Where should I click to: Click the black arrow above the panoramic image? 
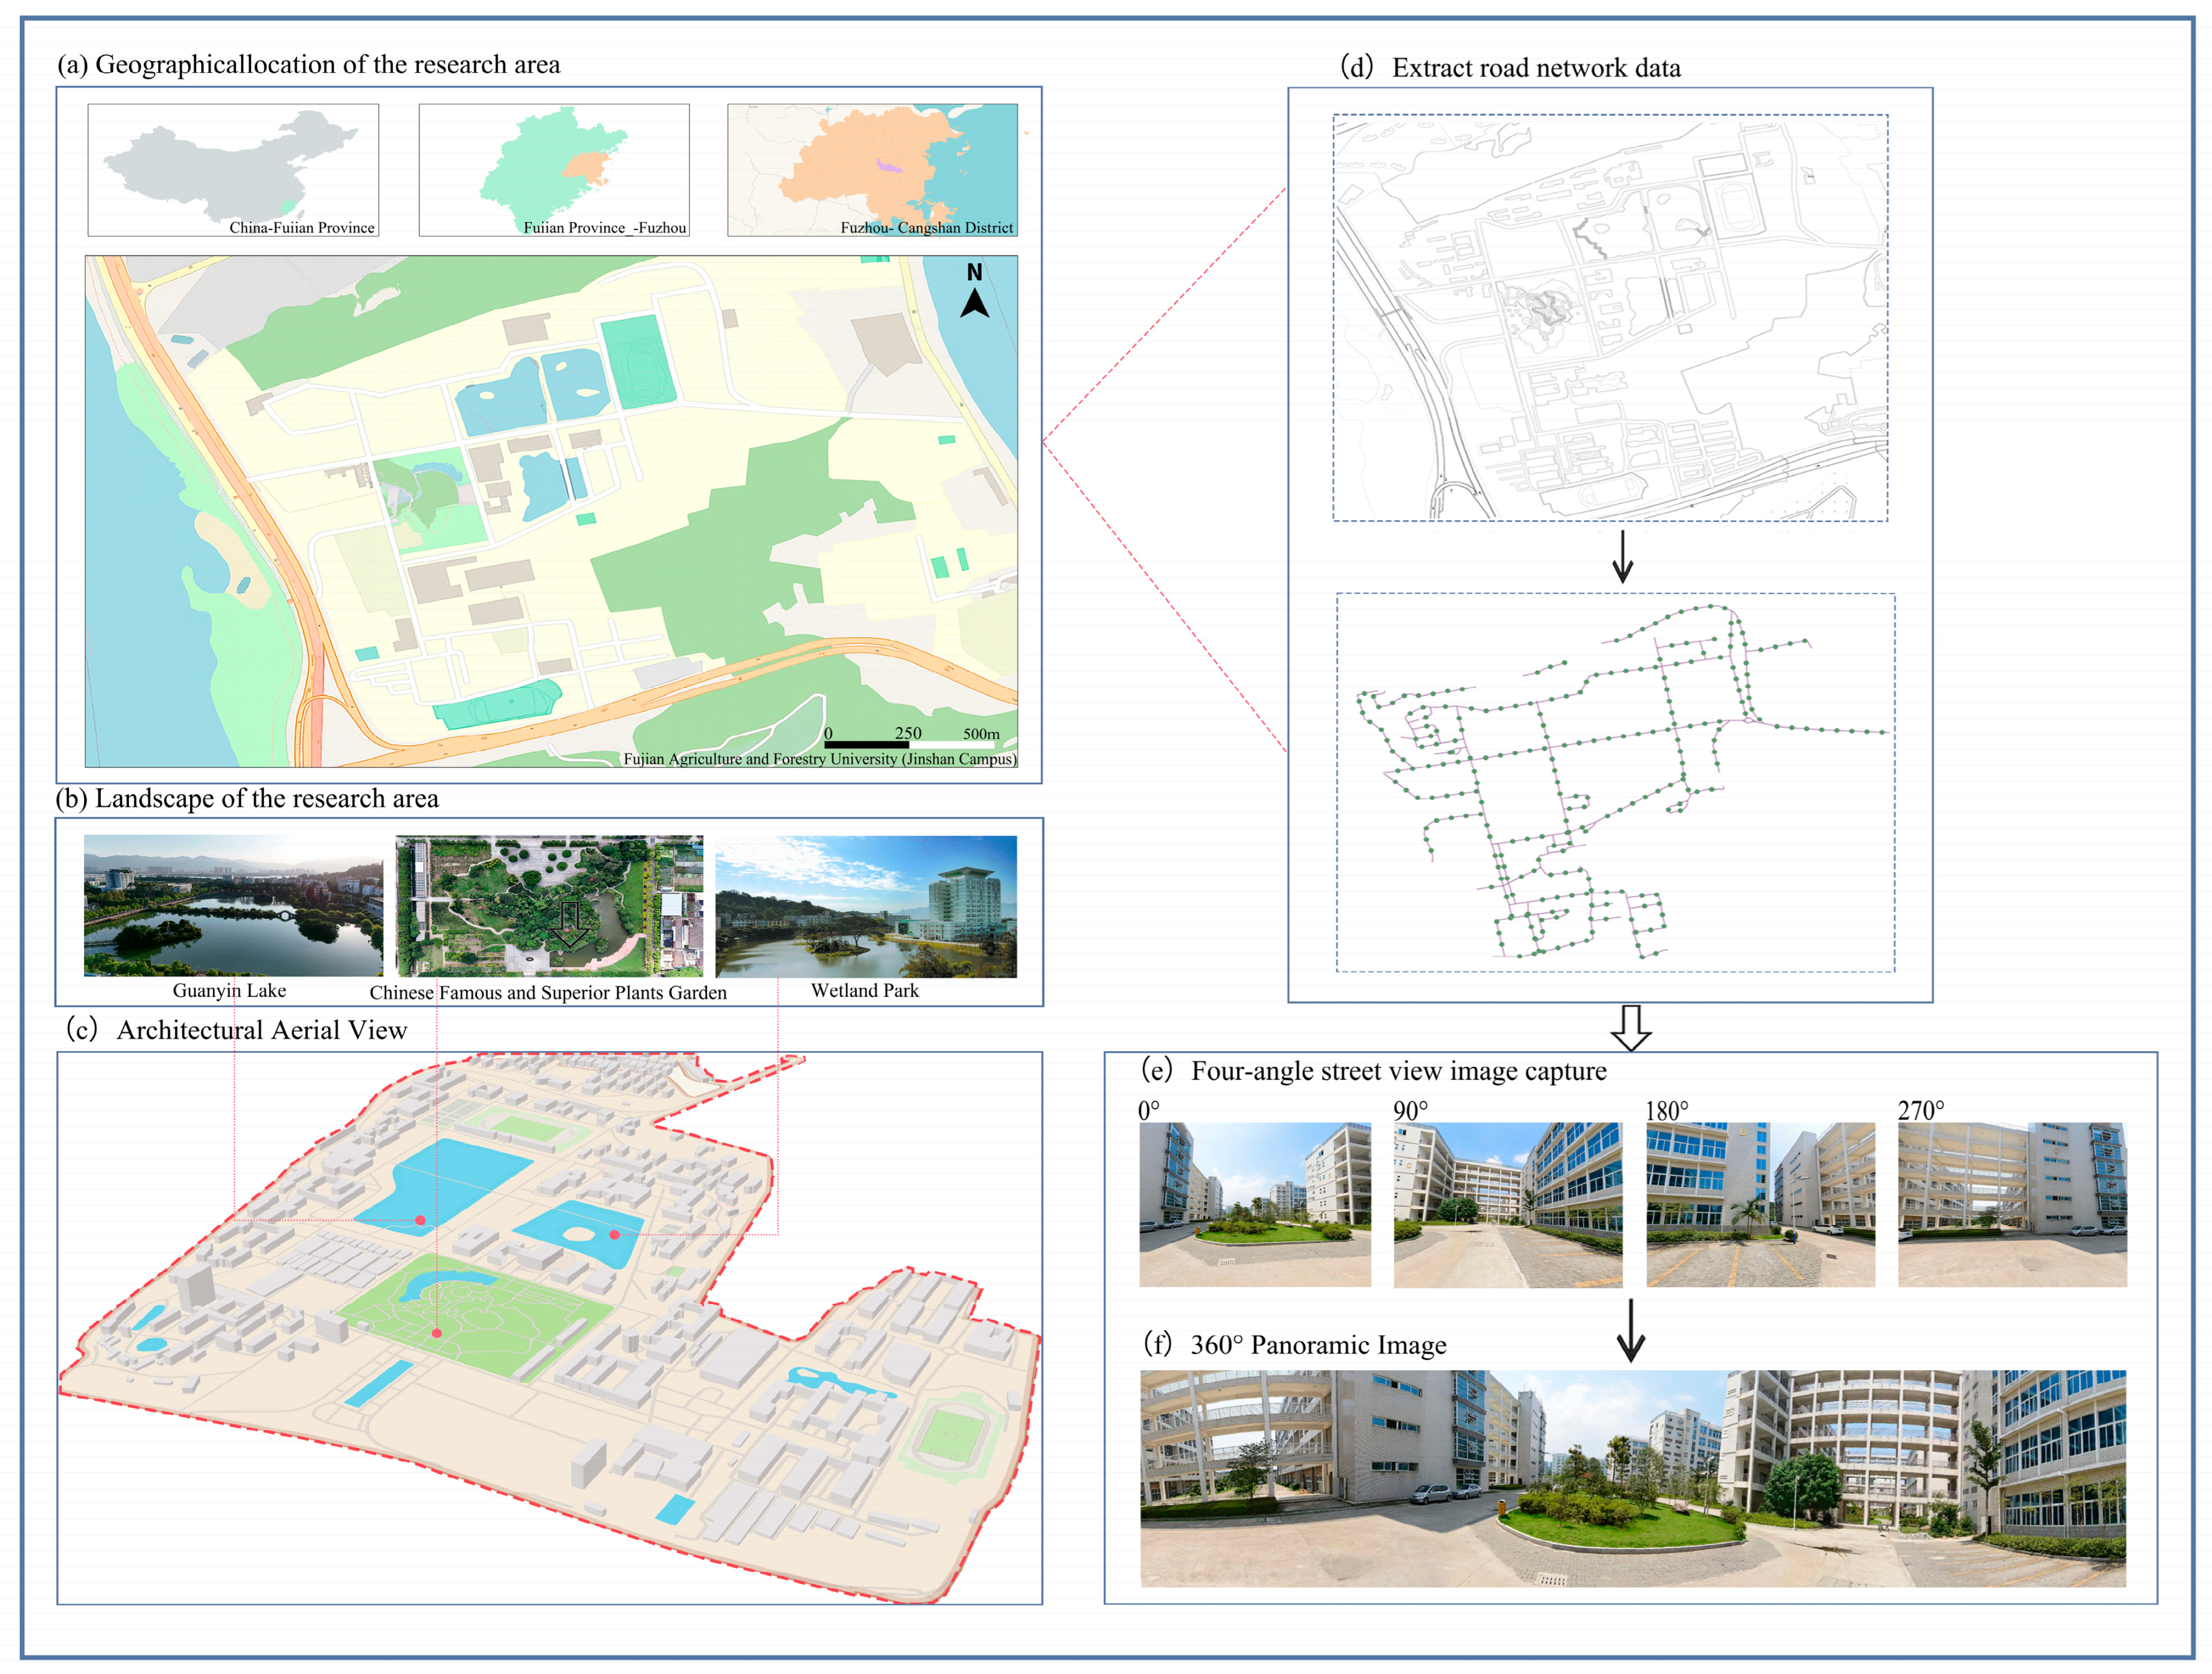(x=1631, y=1331)
